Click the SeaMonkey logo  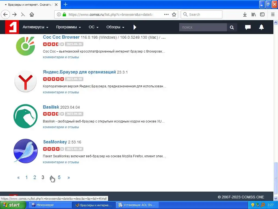[25, 151]
